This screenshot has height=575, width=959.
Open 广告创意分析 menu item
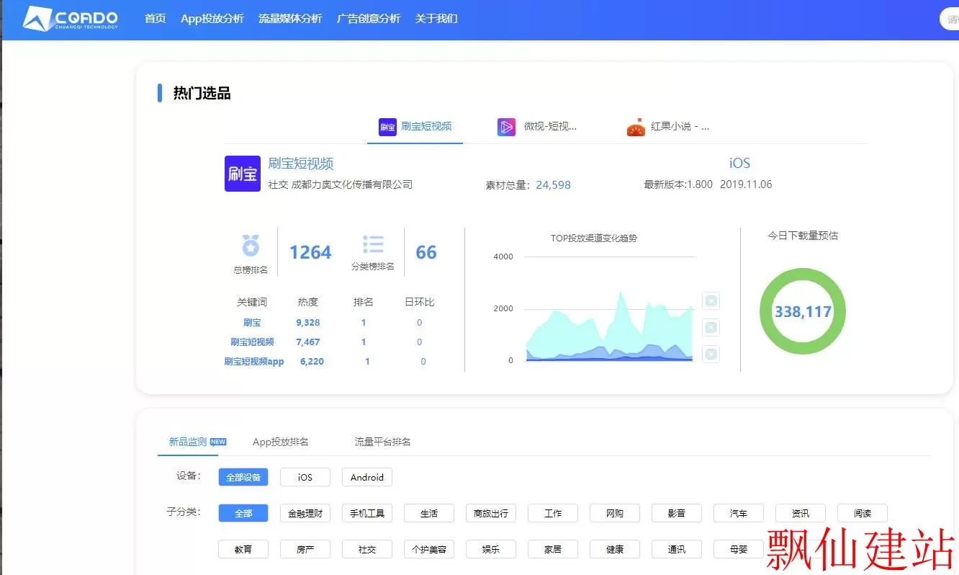tap(369, 19)
